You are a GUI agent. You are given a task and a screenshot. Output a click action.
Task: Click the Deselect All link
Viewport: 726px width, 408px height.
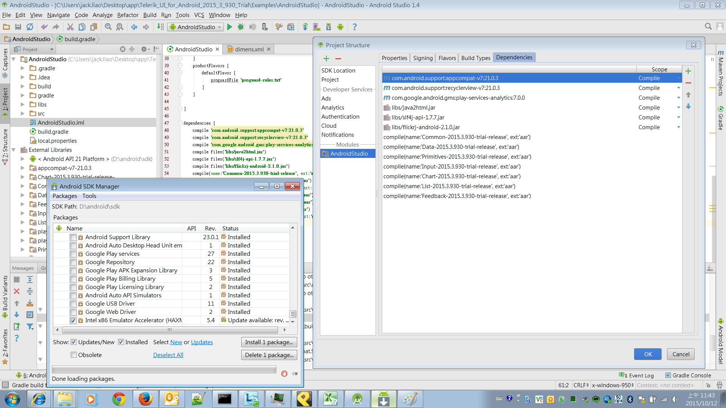168,355
